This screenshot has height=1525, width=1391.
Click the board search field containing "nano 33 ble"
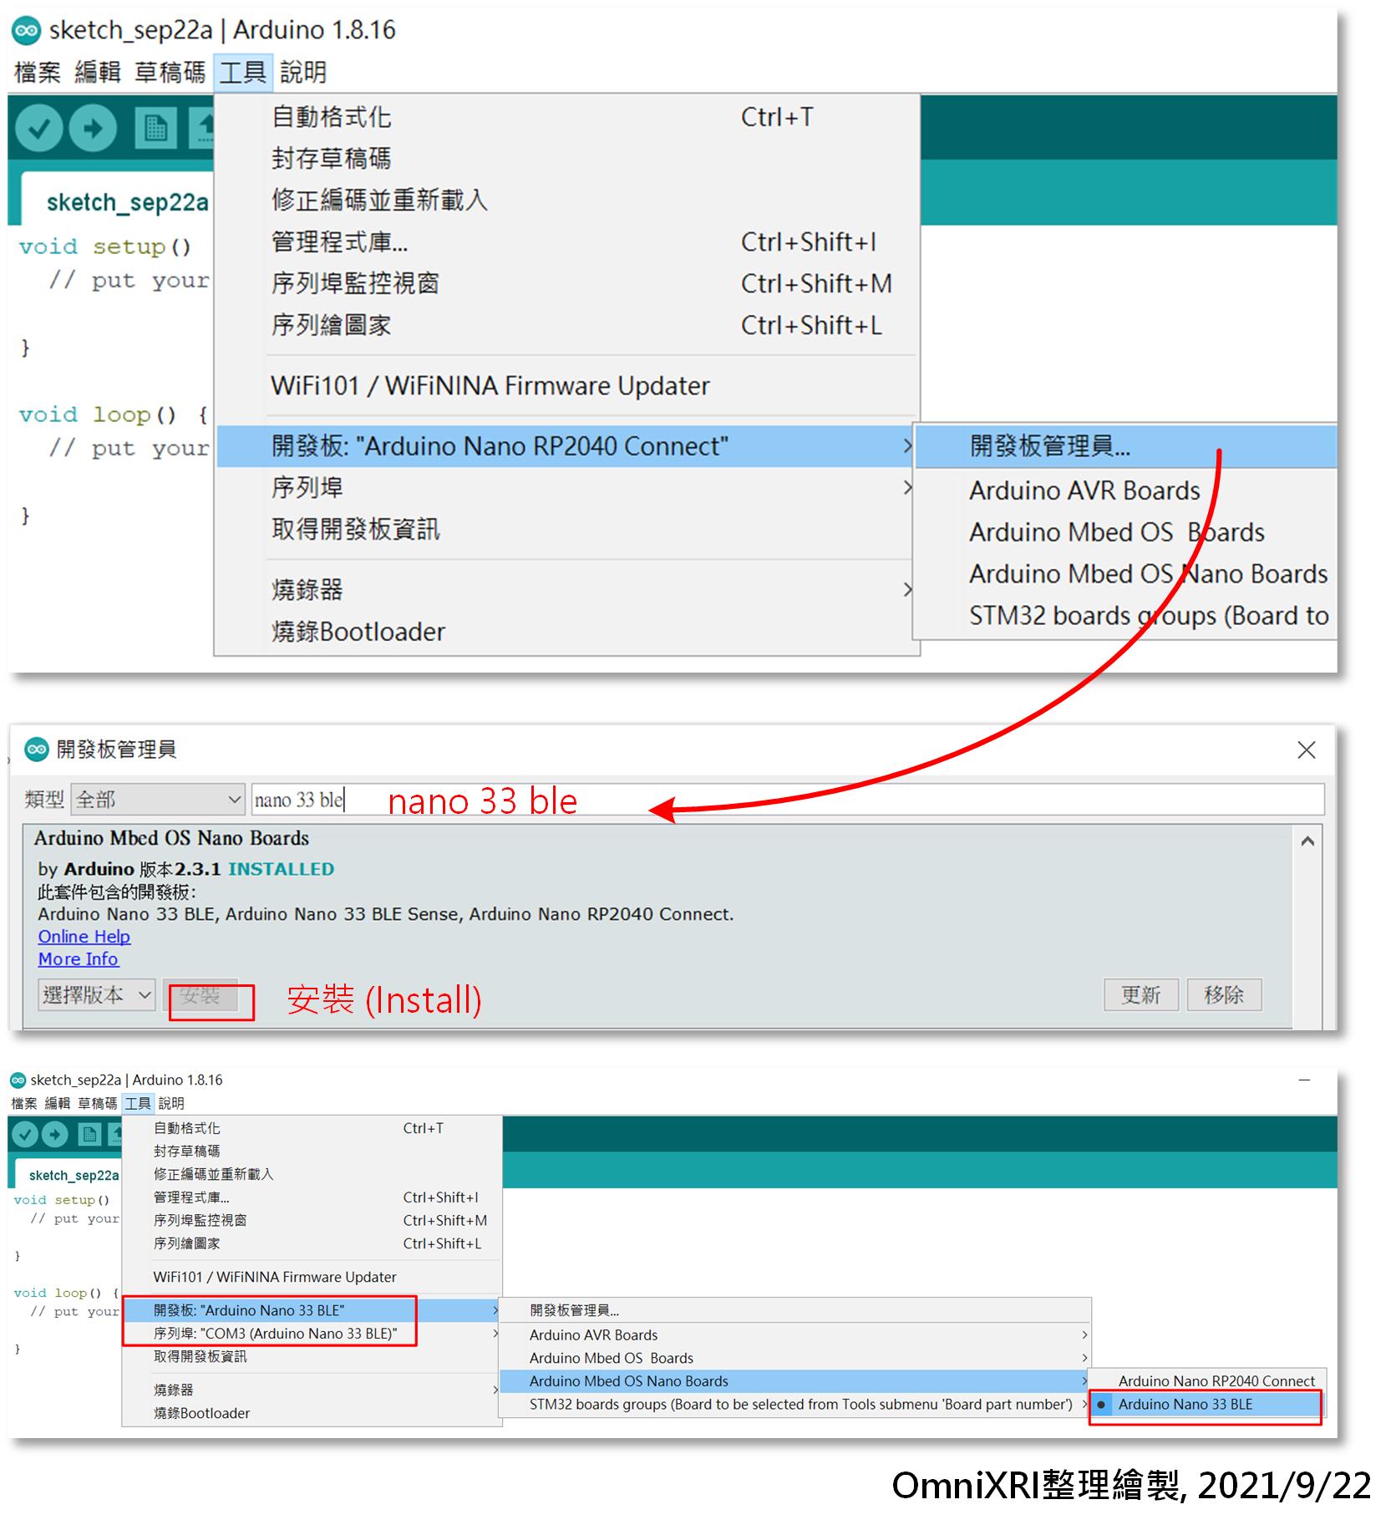788,800
